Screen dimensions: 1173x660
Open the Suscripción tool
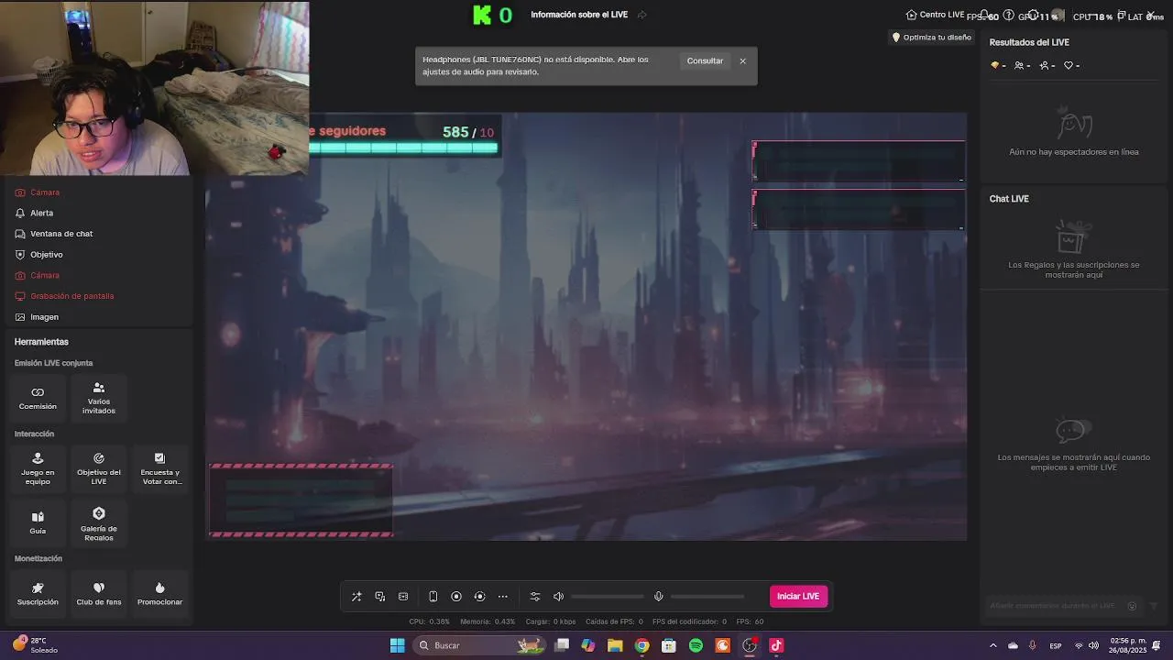[x=38, y=593]
